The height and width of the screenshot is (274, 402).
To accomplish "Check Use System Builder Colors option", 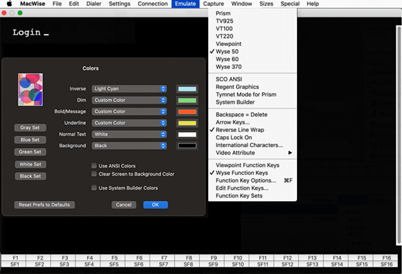I will pyautogui.click(x=94, y=188).
